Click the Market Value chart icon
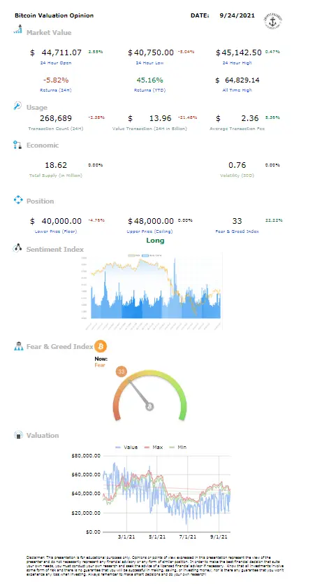Screen dimensions: 315x584 pos(17,29)
